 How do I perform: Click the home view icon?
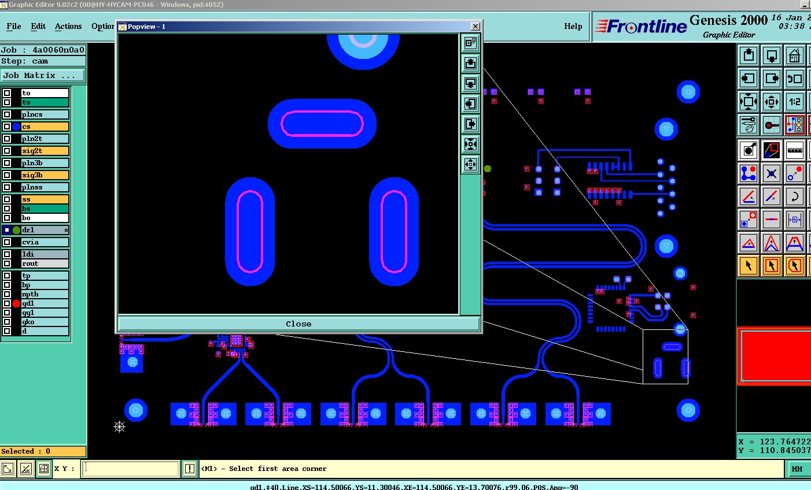795,56
